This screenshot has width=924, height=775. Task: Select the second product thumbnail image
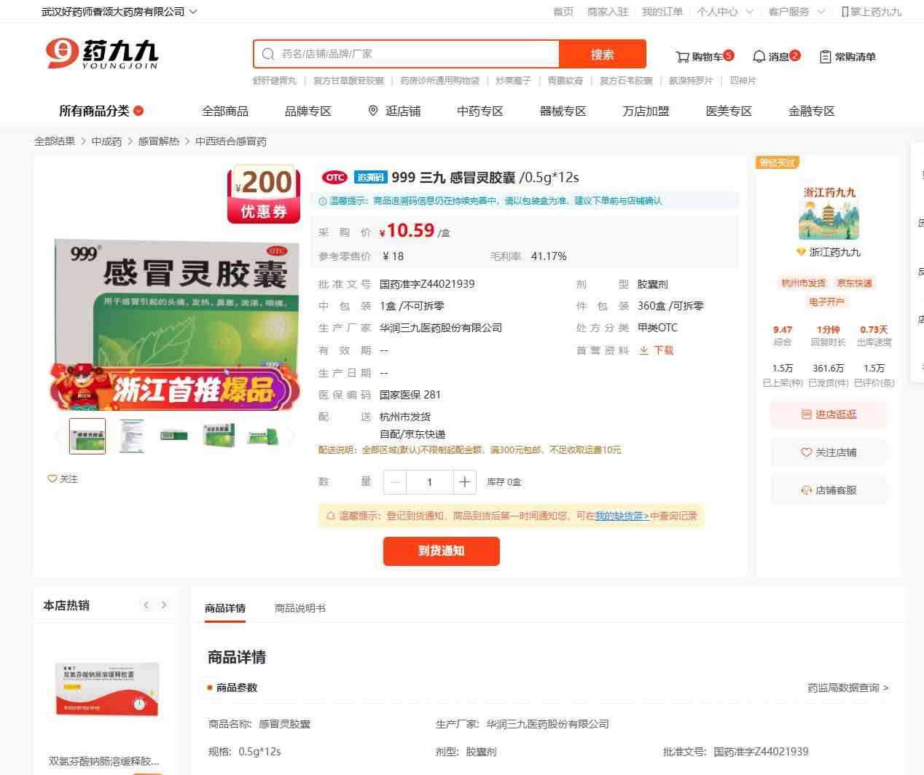(132, 436)
